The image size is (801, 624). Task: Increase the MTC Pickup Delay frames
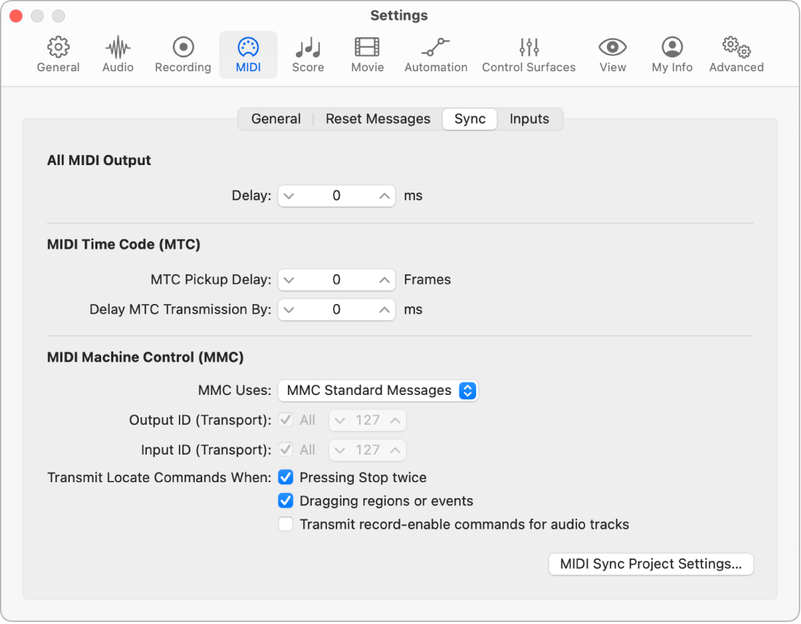pos(385,280)
